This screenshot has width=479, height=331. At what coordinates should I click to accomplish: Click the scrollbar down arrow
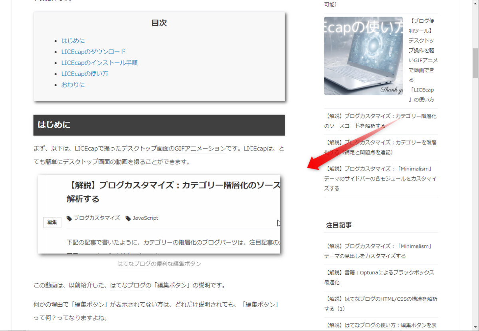click(x=475, y=327)
